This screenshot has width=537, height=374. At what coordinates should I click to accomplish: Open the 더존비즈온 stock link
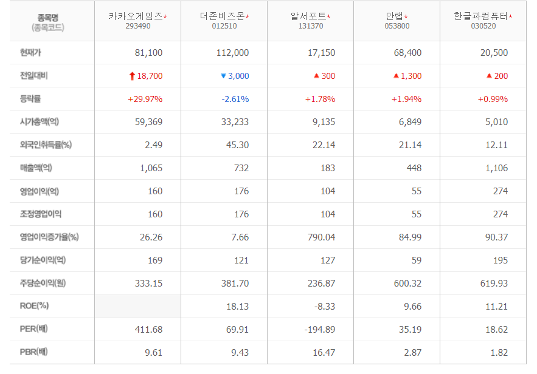[x=222, y=16]
